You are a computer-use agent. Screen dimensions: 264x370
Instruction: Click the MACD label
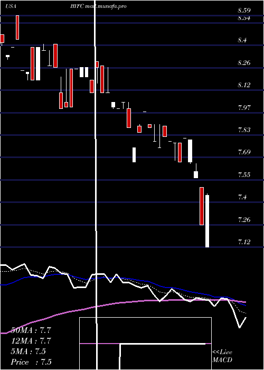222,360
